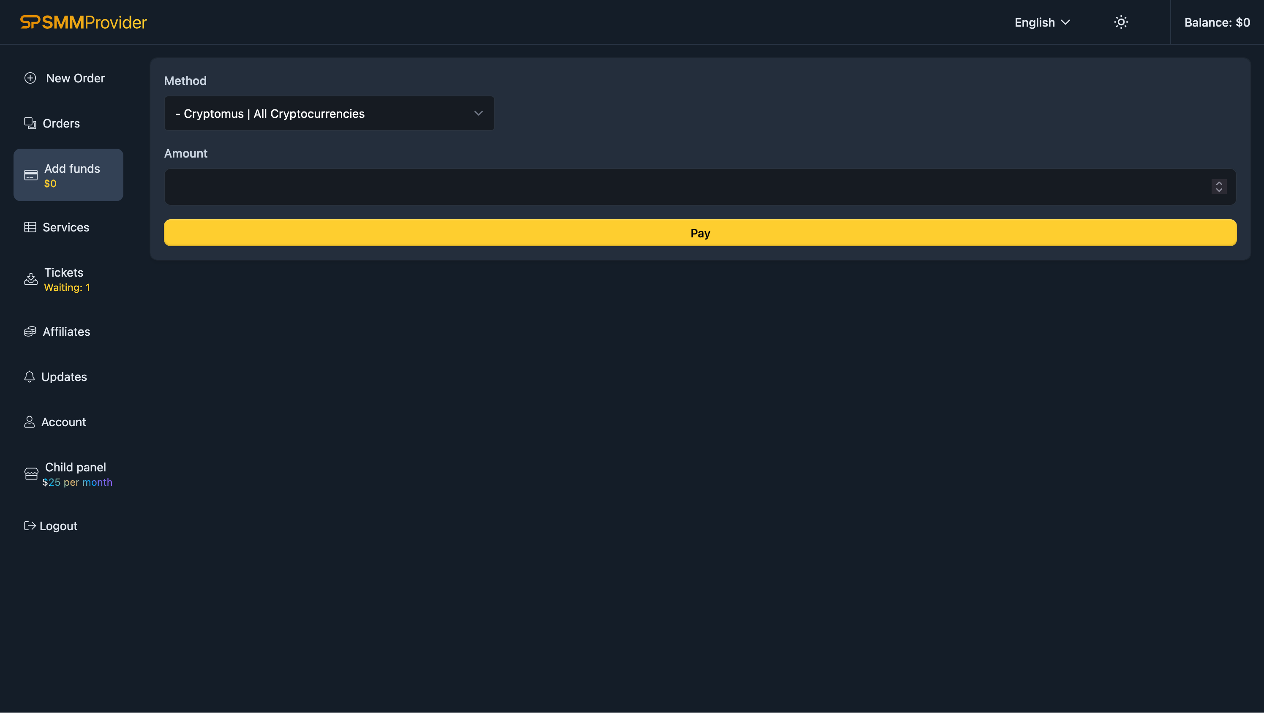The height and width of the screenshot is (713, 1264).
Task: Open the Add funds menu item
Action: click(68, 175)
